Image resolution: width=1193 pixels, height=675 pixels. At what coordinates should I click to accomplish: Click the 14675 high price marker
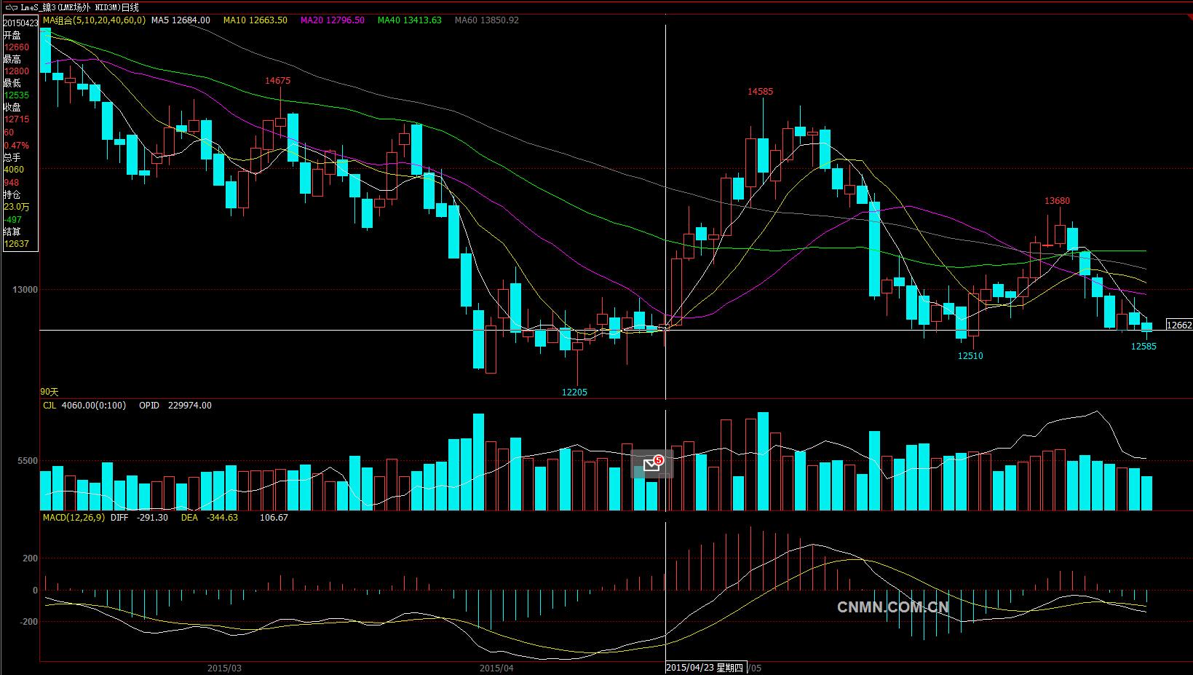point(277,81)
